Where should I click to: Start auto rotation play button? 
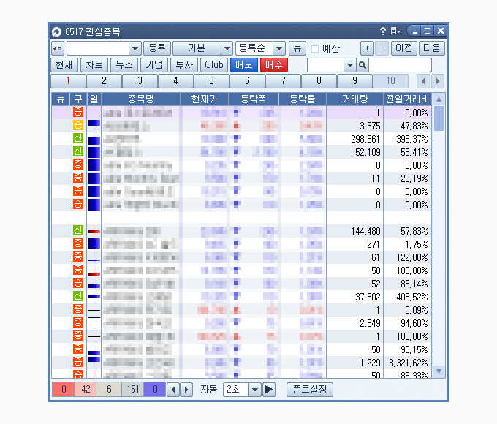(x=269, y=390)
